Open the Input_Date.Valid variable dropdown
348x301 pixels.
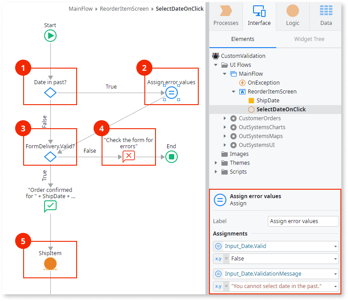click(x=335, y=246)
